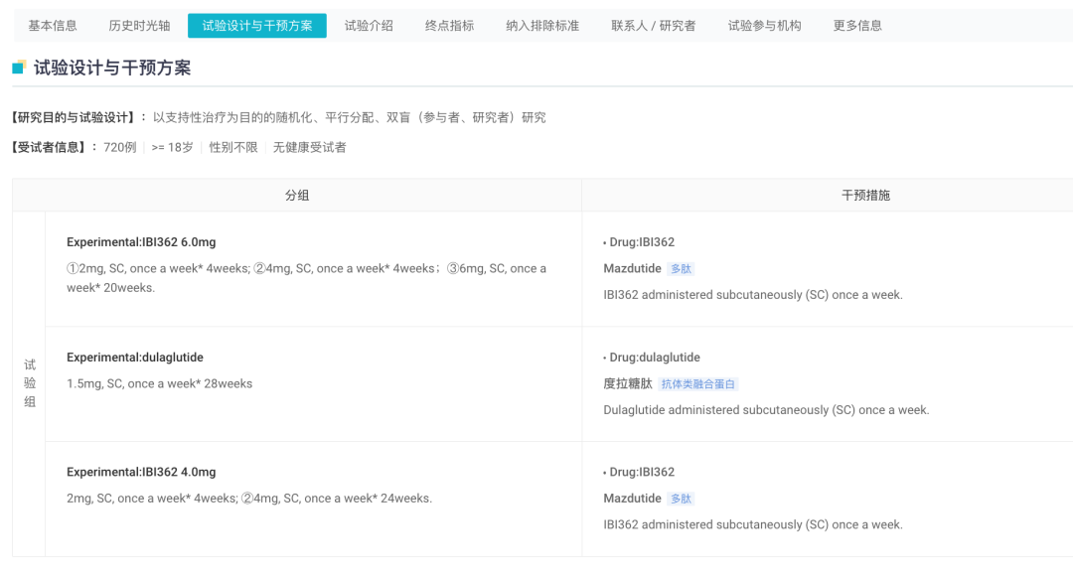1073x579 pixels.
Task: Click Mazdutide link in IBI362 4.0mg row
Action: [x=632, y=499]
